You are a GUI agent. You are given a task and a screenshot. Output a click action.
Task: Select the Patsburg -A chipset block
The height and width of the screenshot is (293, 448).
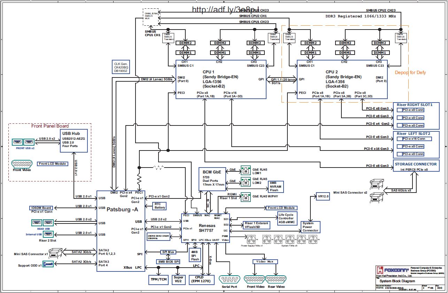tap(121, 230)
